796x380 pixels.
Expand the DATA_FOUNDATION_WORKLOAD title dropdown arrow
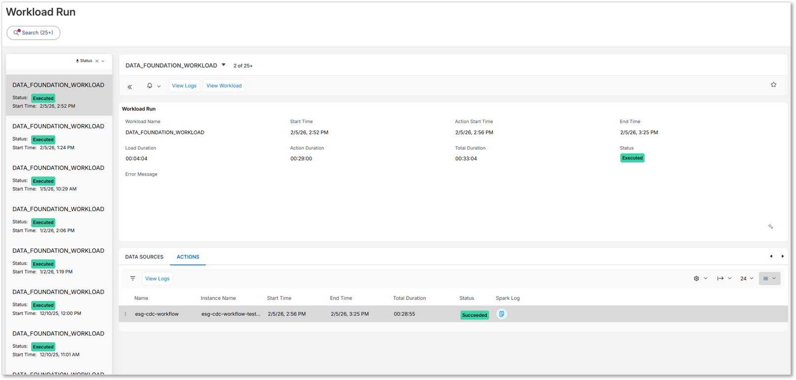pos(223,65)
